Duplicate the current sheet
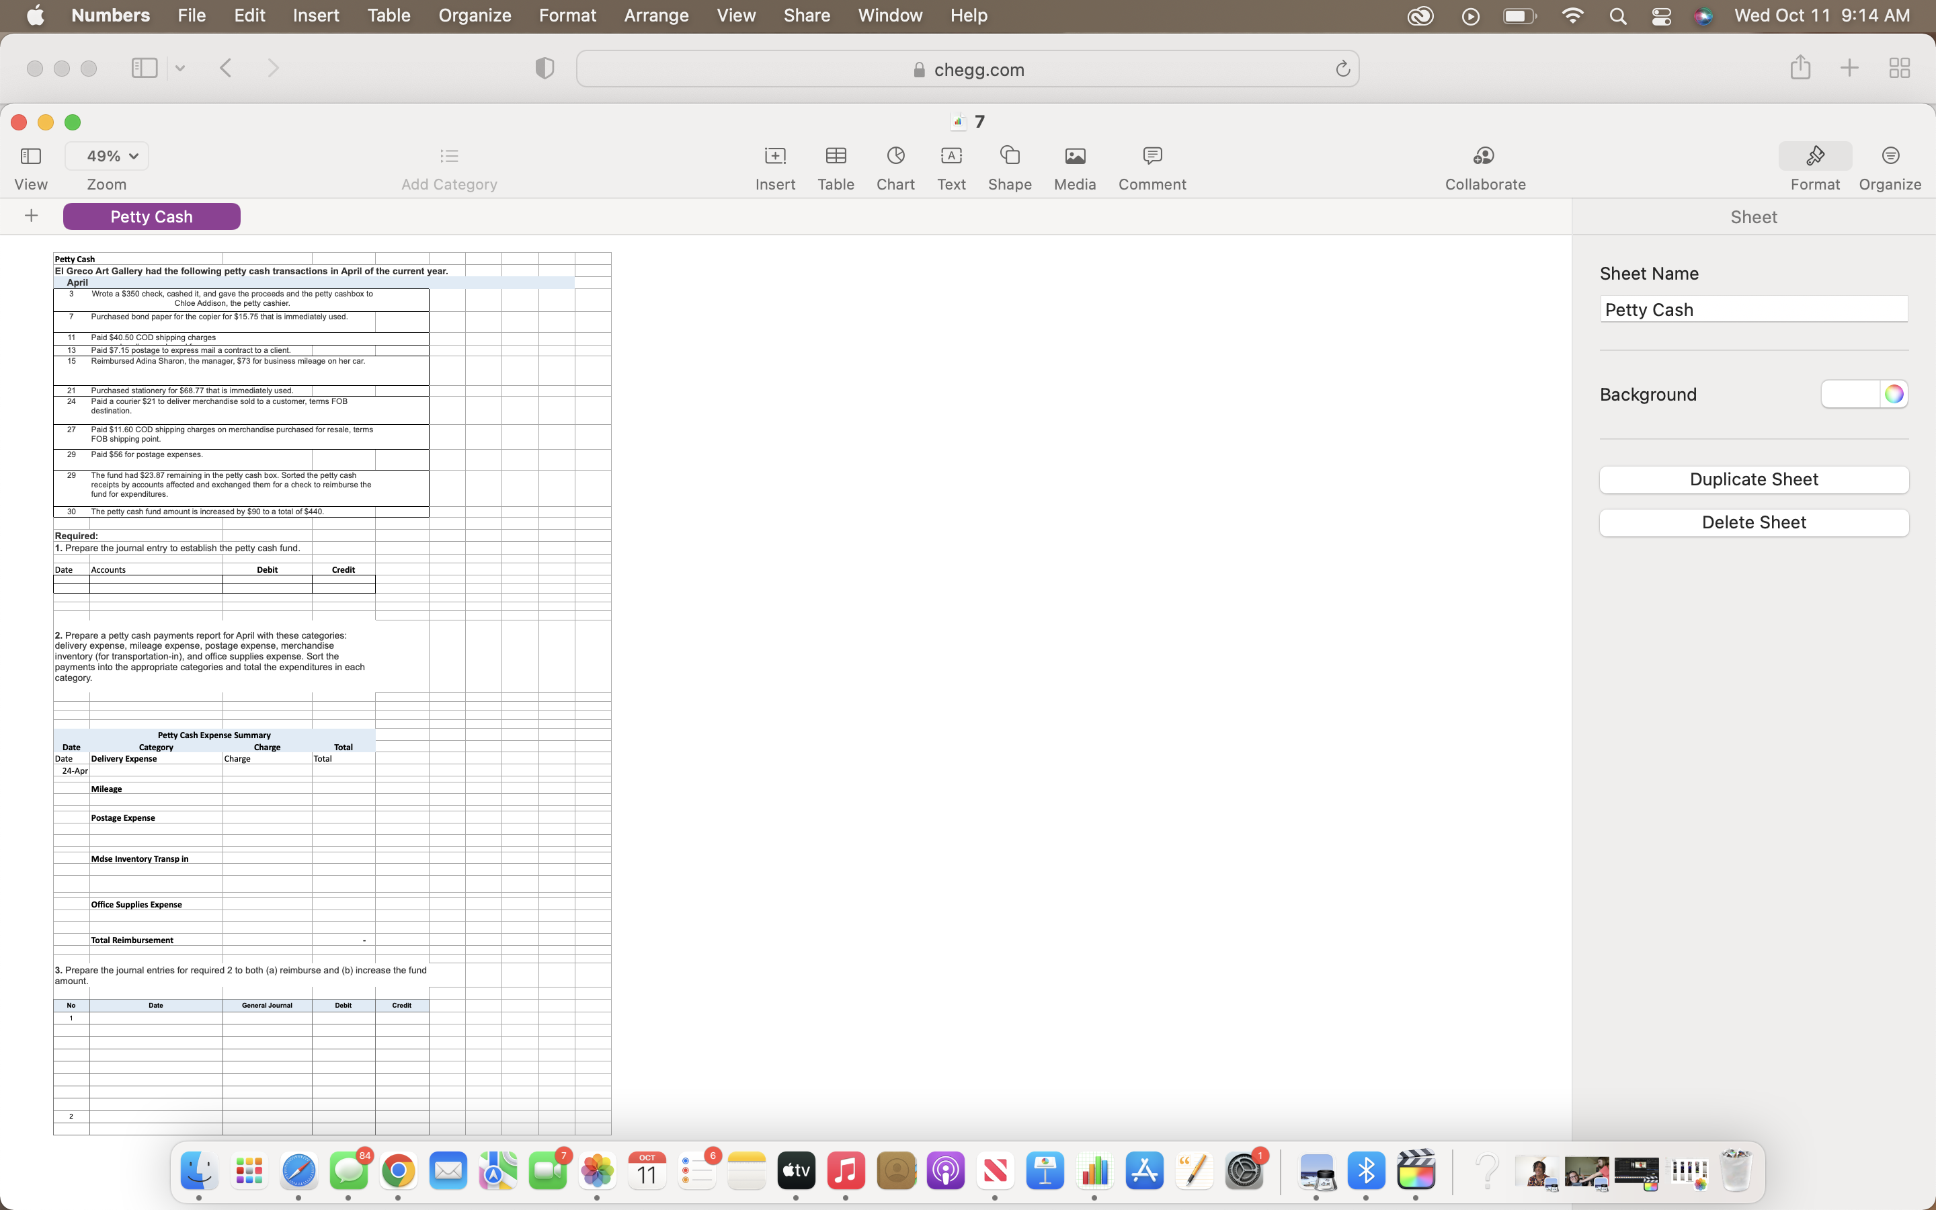Viewport: 1936px width, 1210px height. (x=1752, y=479)
